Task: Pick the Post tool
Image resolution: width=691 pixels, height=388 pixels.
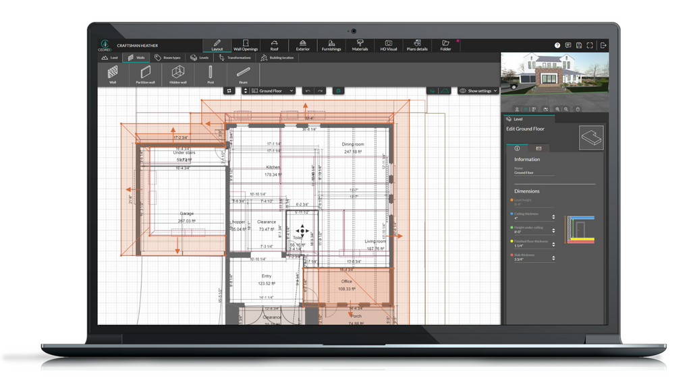Action: pos(211,74)
